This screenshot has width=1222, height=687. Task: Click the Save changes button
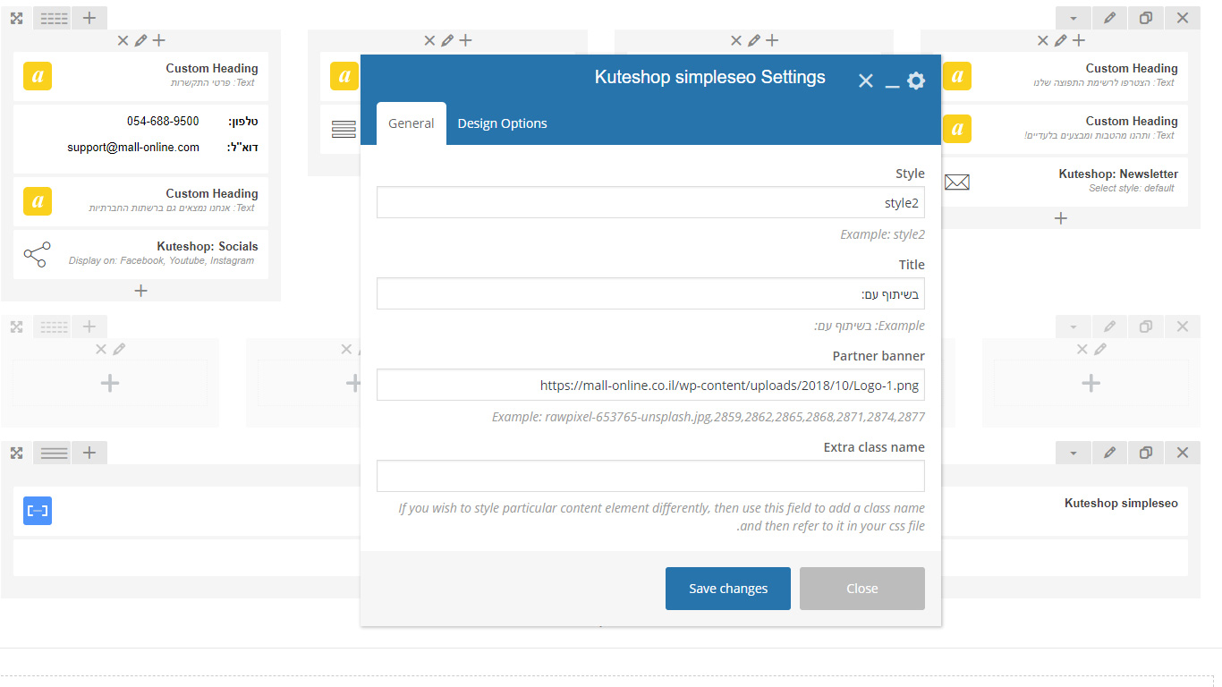(728, 589)
